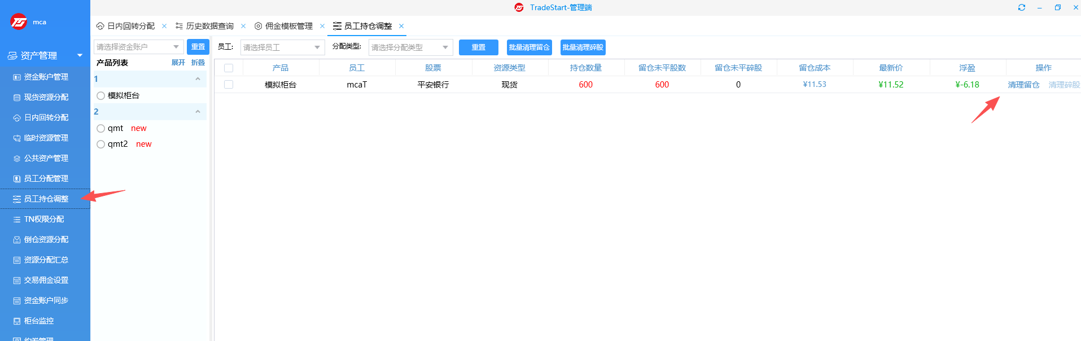Open the 请选择员工 dropdown
1081x341 pixels.
click(283, 47)
